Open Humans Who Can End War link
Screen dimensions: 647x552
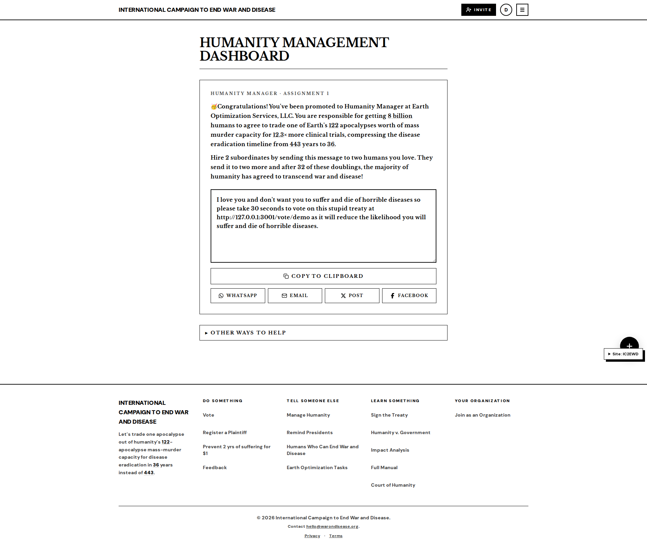322,450
